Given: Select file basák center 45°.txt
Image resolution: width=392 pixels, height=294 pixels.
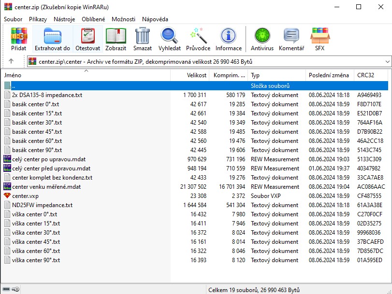Looking at the screenshot, I should coord(37,132).
